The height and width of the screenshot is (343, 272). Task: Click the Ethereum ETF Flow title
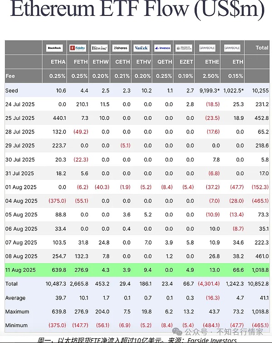(136, 10)
